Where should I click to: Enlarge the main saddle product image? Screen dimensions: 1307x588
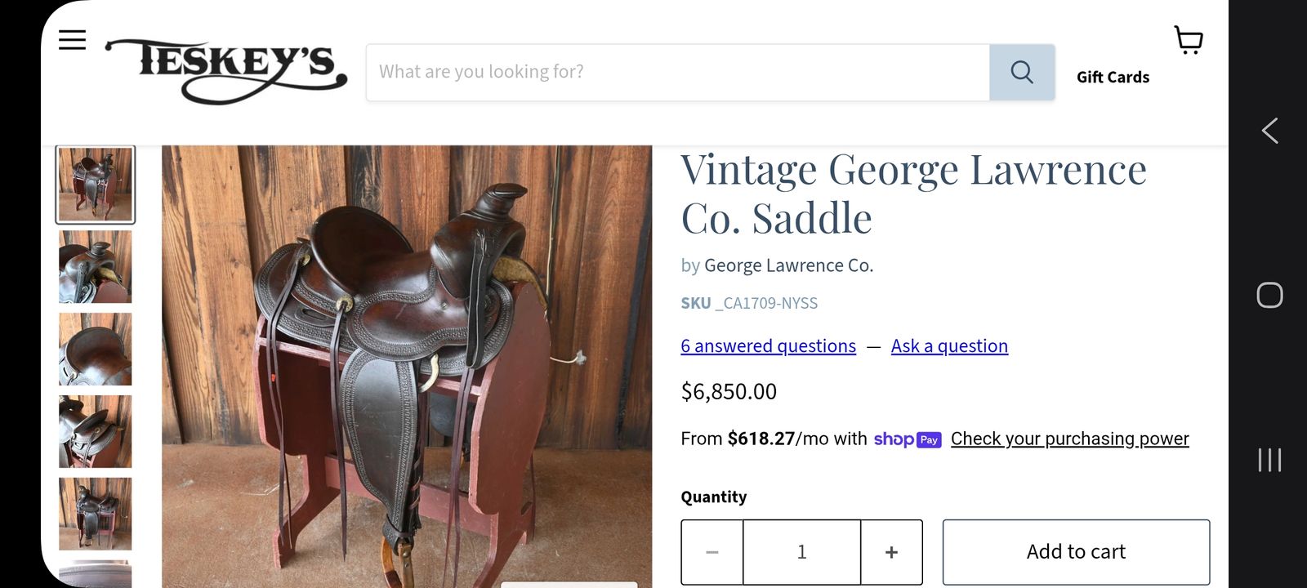pyautogui.click(x=407, y=367)
